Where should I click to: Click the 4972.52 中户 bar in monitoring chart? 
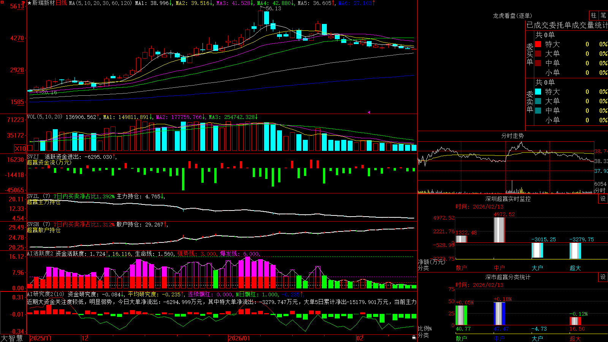pos(499,230)
